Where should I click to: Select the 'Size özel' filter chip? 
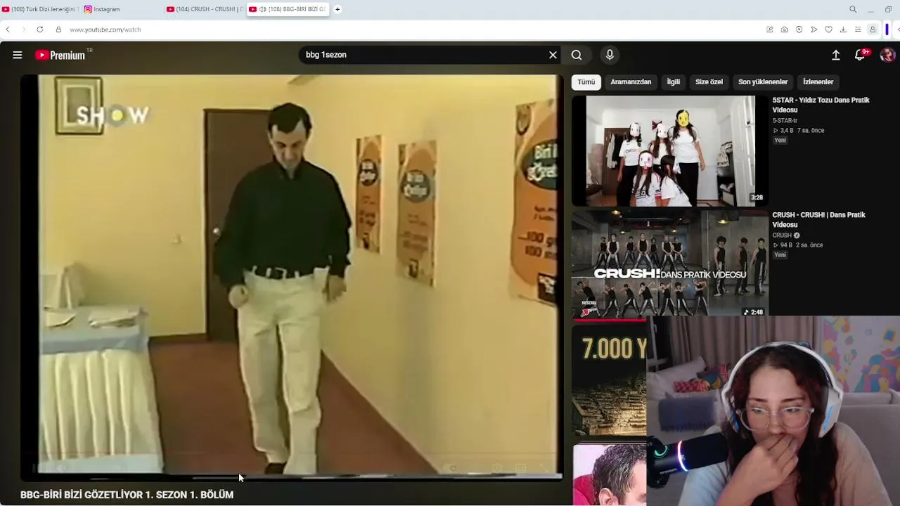tap(709, 82)
